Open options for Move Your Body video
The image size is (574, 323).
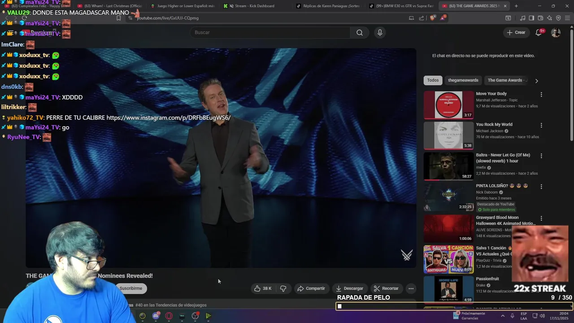541,95
